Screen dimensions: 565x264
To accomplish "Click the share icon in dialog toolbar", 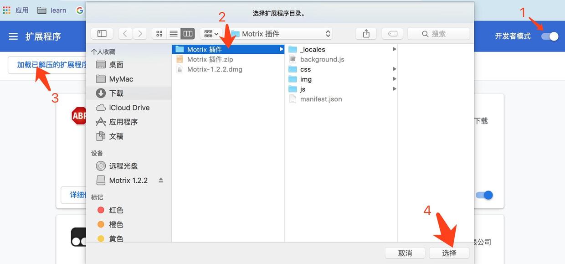I will coord(366,34).
